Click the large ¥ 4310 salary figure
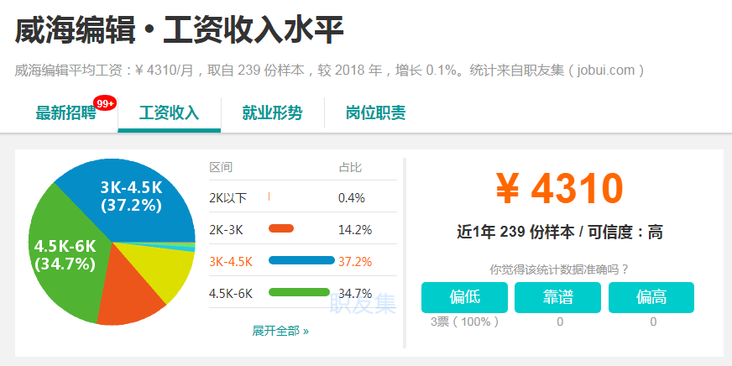The image size is (732, 366). click(x=559, y=189)
